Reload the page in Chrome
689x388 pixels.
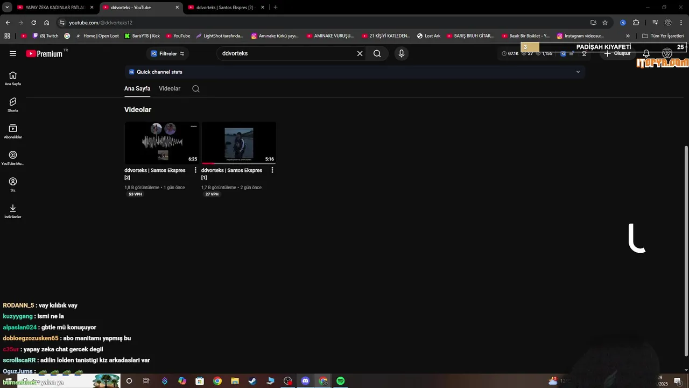[x=33, y=23]
